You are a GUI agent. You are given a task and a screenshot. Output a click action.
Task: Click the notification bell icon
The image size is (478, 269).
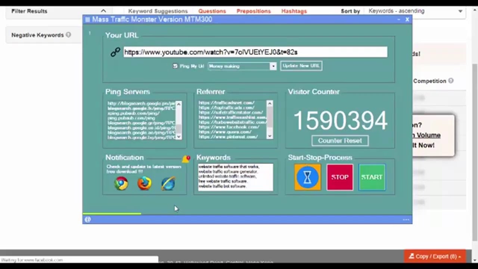point(186,158)
